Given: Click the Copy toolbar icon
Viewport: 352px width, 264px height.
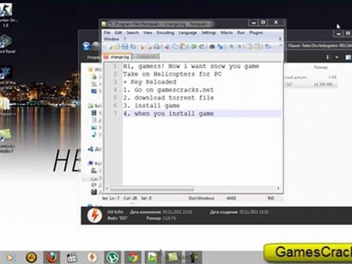Looking at the screenshot, I should coord(175,46).
